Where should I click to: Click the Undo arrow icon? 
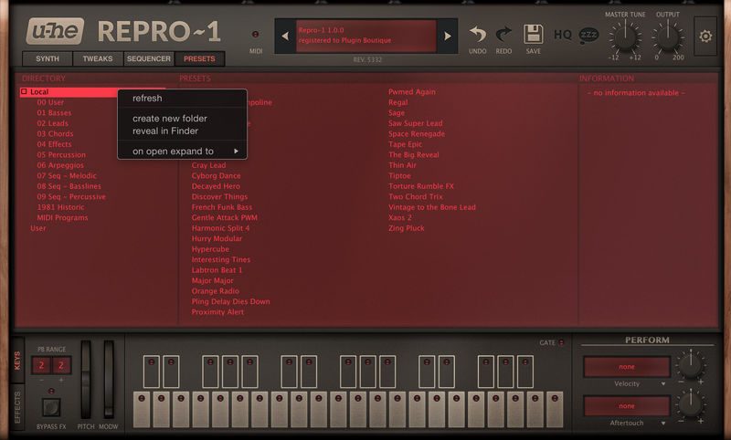click(477, 35)
